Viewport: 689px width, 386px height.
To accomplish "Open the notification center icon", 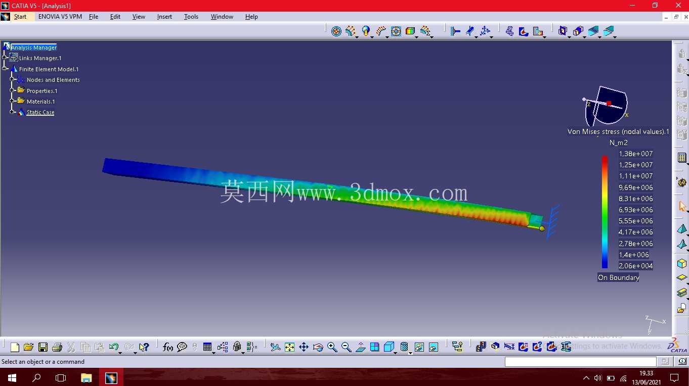I will coord(674,377).
